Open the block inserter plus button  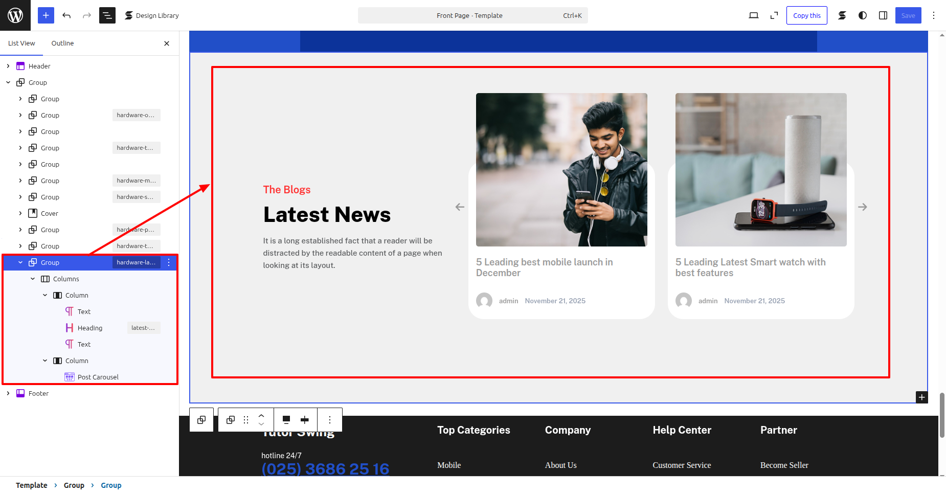(x=46, y=15)
